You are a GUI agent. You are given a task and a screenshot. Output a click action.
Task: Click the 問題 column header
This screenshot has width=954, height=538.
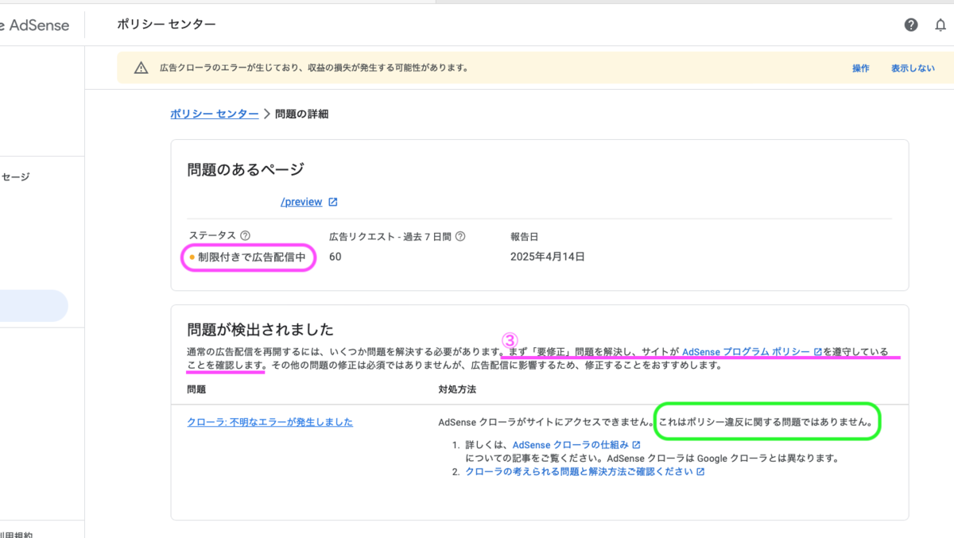click(x=196, y=389)
